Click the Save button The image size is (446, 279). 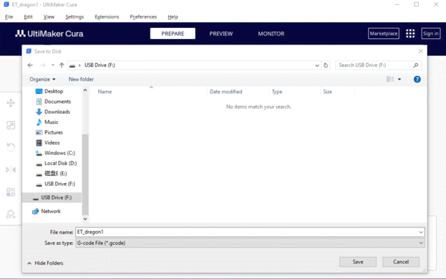(357, 262)
